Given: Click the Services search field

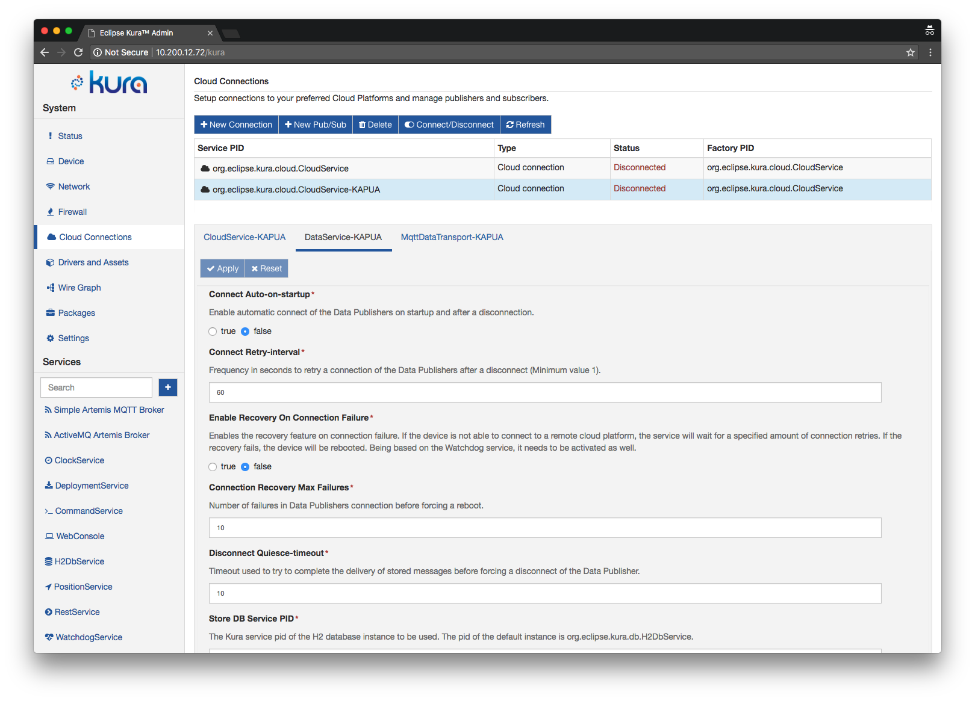Looking at the screenshot, I should click(x=96, y=388).
